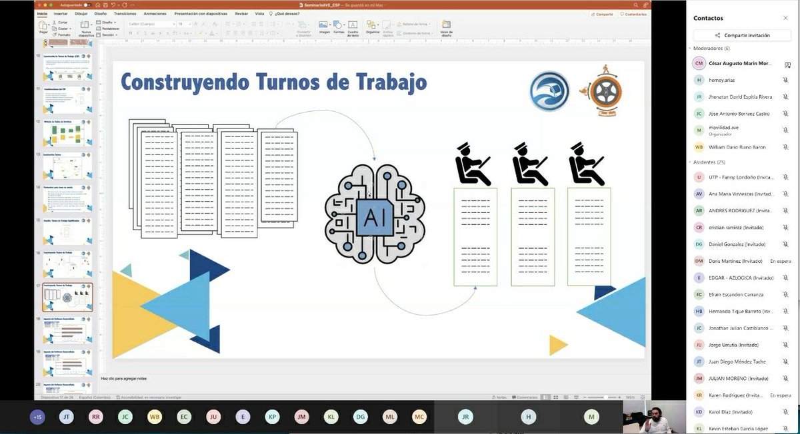Click Español (Colombia) language indicator
Image resolution: width=800 pixels, height=434 pixels.
(95, 397)
